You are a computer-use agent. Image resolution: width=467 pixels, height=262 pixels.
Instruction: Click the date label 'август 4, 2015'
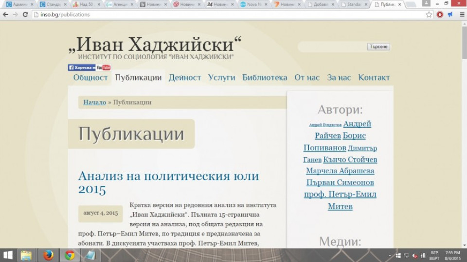coord(100,213)
